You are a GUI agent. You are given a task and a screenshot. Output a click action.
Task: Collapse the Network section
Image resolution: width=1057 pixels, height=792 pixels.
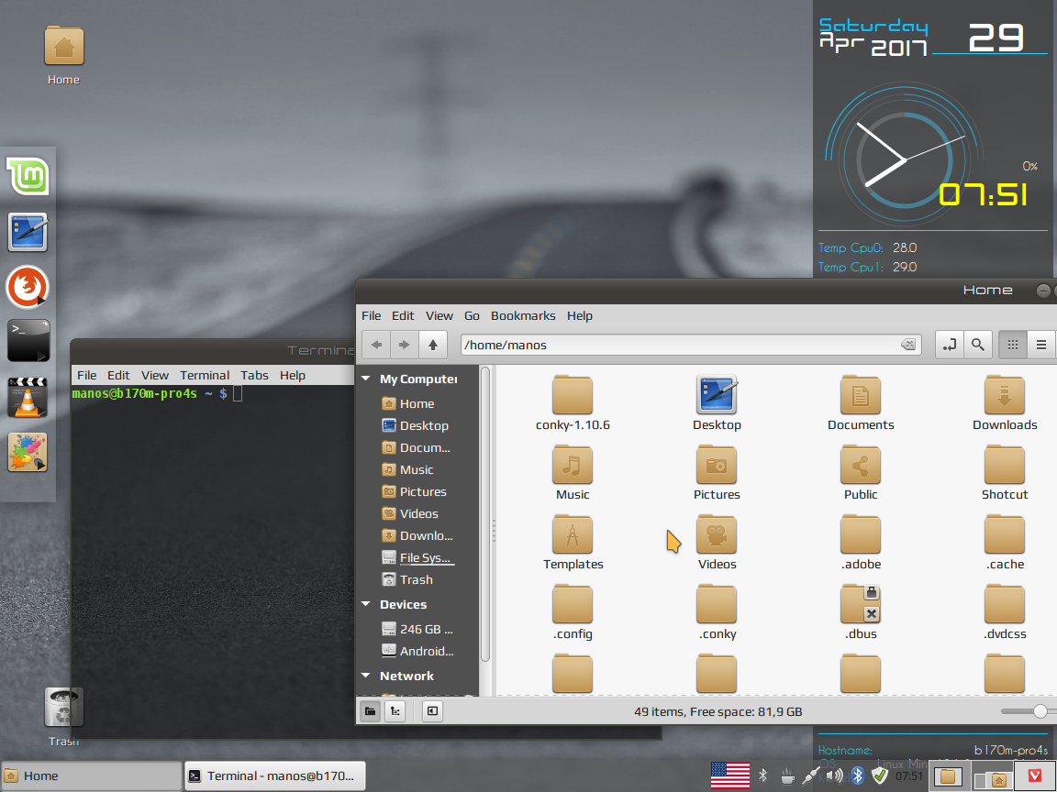pos(366,676)
